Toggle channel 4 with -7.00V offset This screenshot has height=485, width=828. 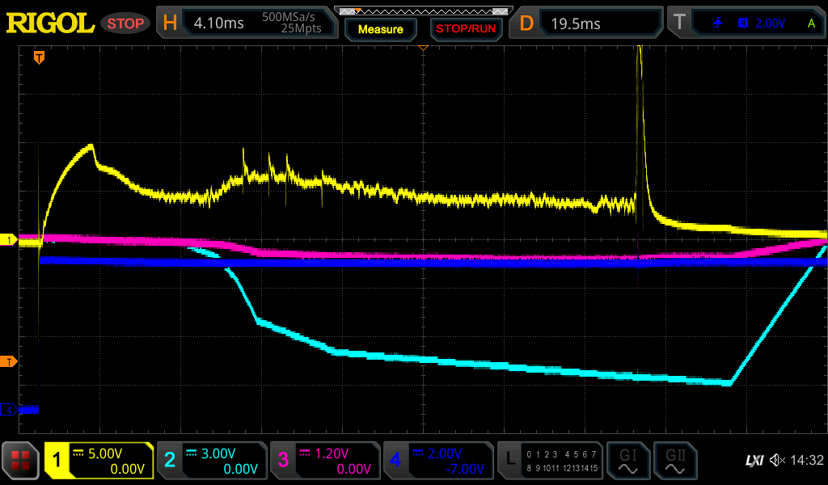point(437,461)
